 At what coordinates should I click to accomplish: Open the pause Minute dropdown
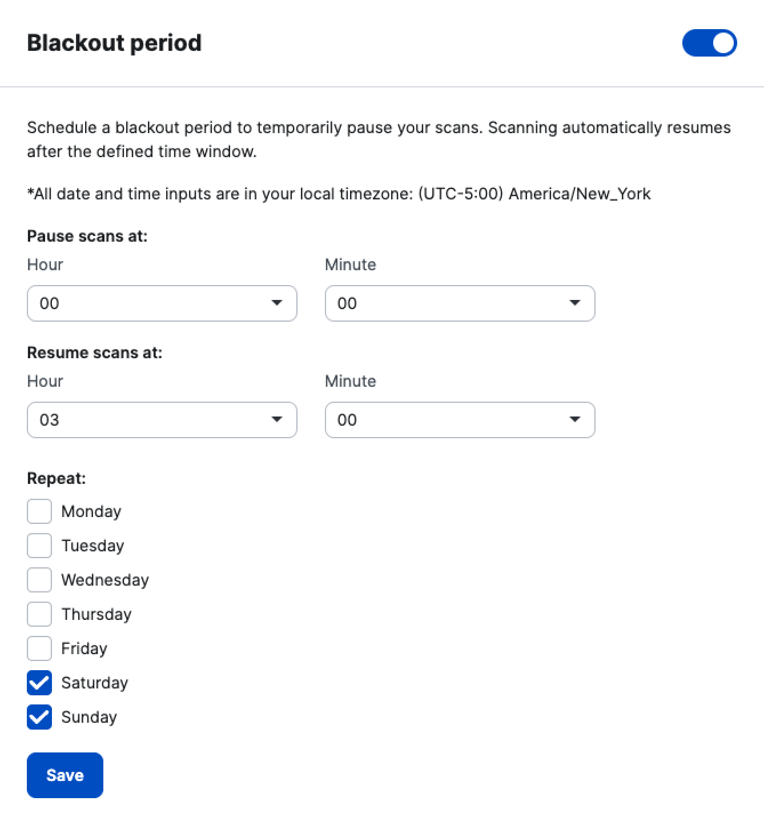(x=460, y=303)
